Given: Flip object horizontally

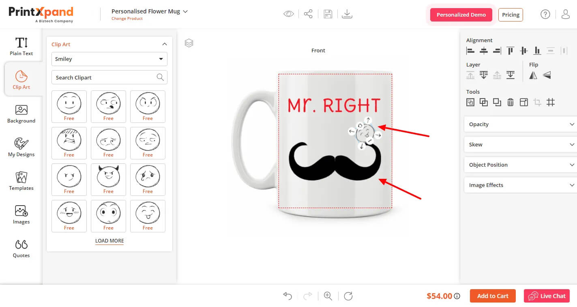Looking at the screenshot, I should coord(533,75).
